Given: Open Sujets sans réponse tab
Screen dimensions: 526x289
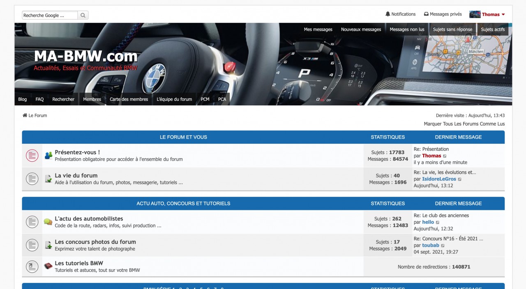Looking at the screenshot, I should point(452,30).
